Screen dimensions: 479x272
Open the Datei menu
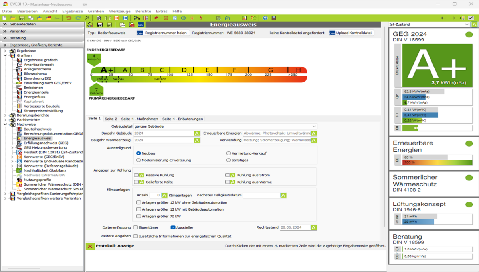(7, 11)
